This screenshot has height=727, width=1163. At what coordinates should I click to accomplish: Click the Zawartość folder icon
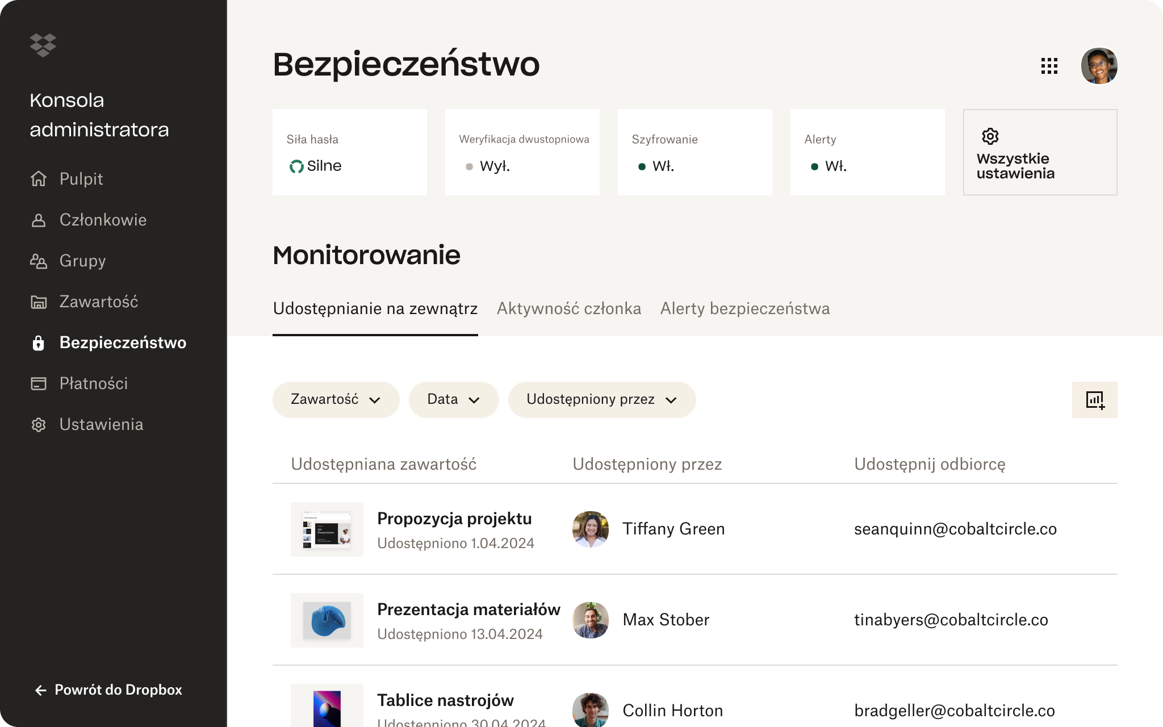tap(39, 302)
